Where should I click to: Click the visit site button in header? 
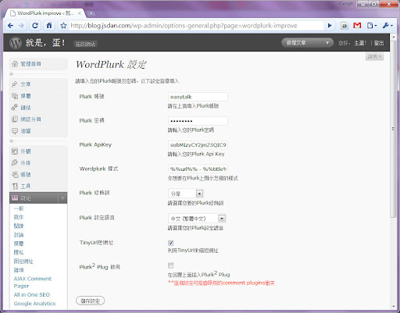tap(85, 44)
